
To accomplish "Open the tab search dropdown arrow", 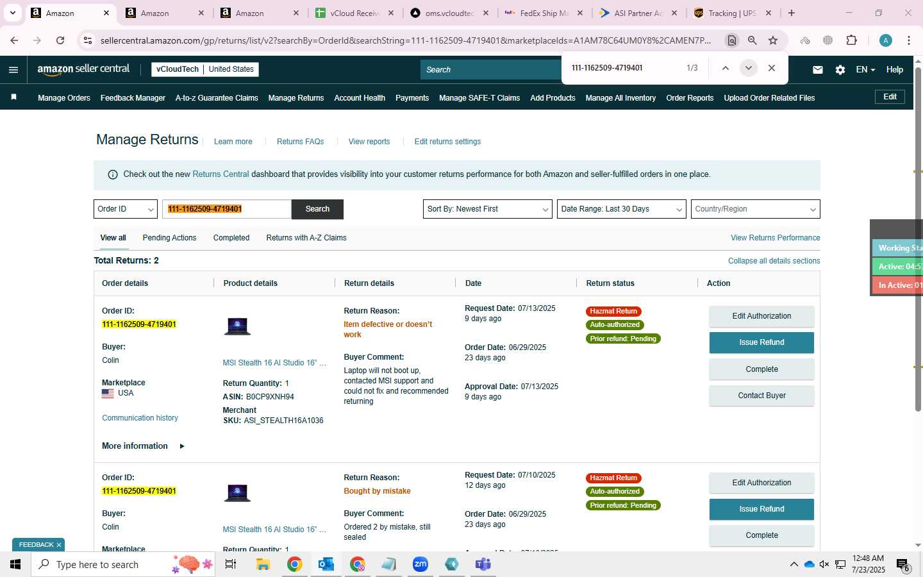I will [12, 13].
